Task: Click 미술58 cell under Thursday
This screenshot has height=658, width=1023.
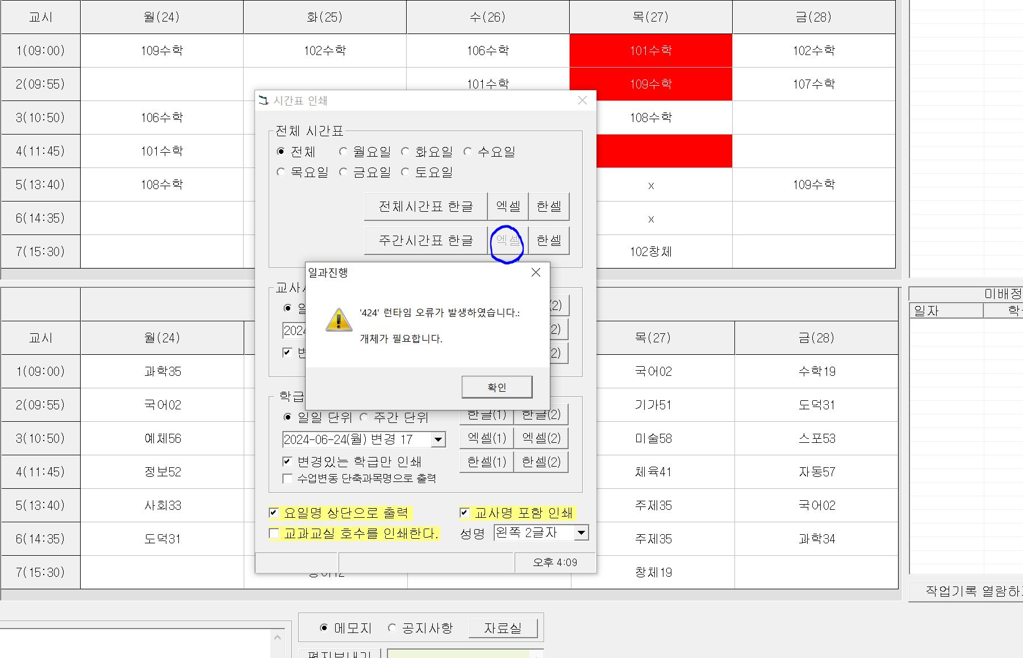Action: tap(653, 438)
